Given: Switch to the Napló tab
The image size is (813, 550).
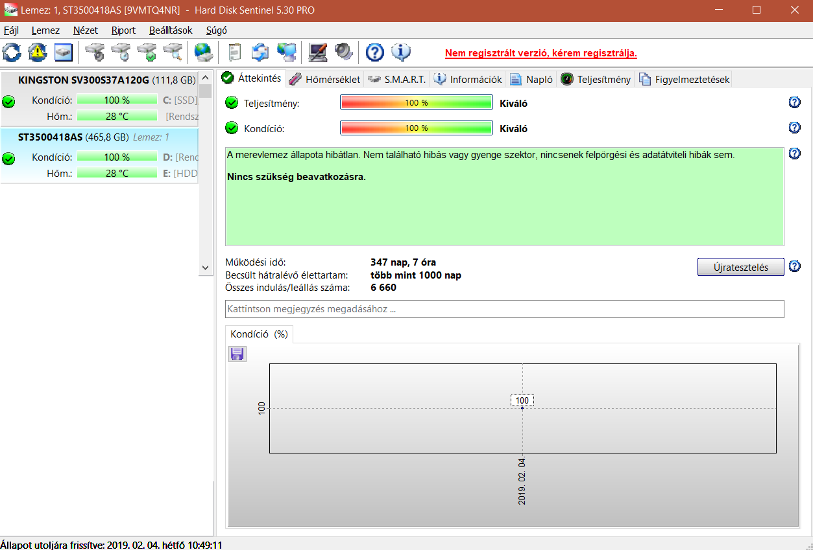Looking at the screenshot, I should coord(531,79).
